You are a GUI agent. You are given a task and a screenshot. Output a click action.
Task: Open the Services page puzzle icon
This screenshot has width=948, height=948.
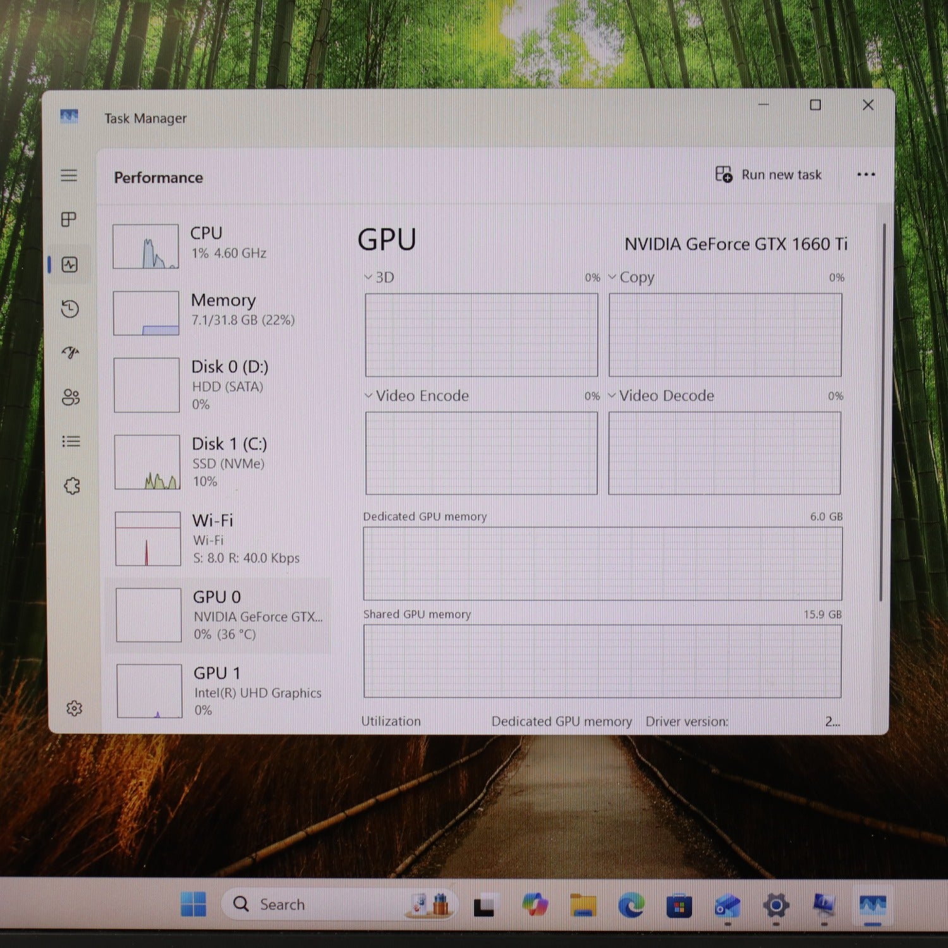click(72, 486)
